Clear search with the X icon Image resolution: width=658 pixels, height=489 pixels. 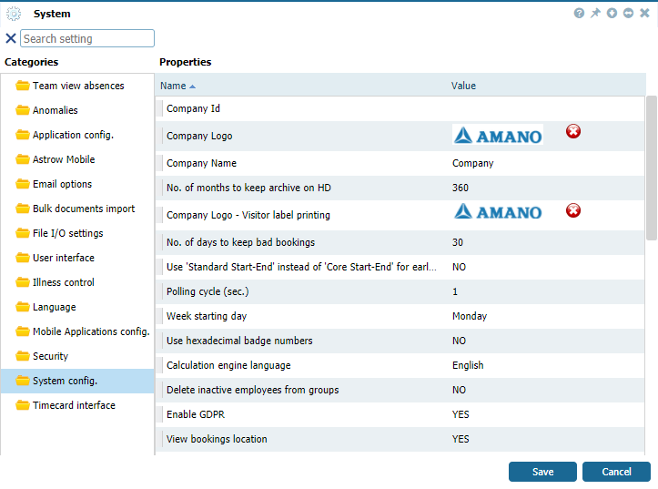point(11,38)
